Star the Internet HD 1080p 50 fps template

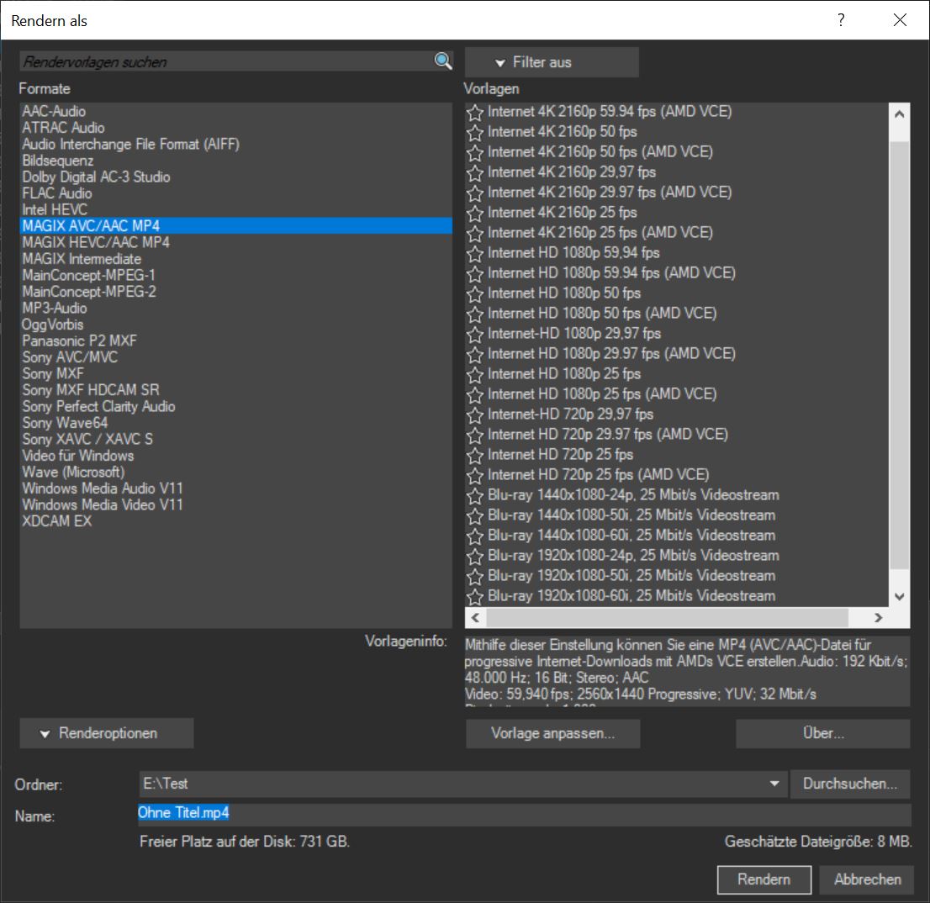coord(474,293)
